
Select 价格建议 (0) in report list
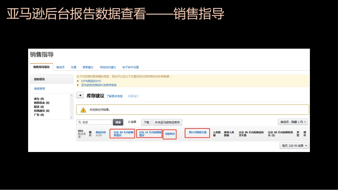point(42,111)
